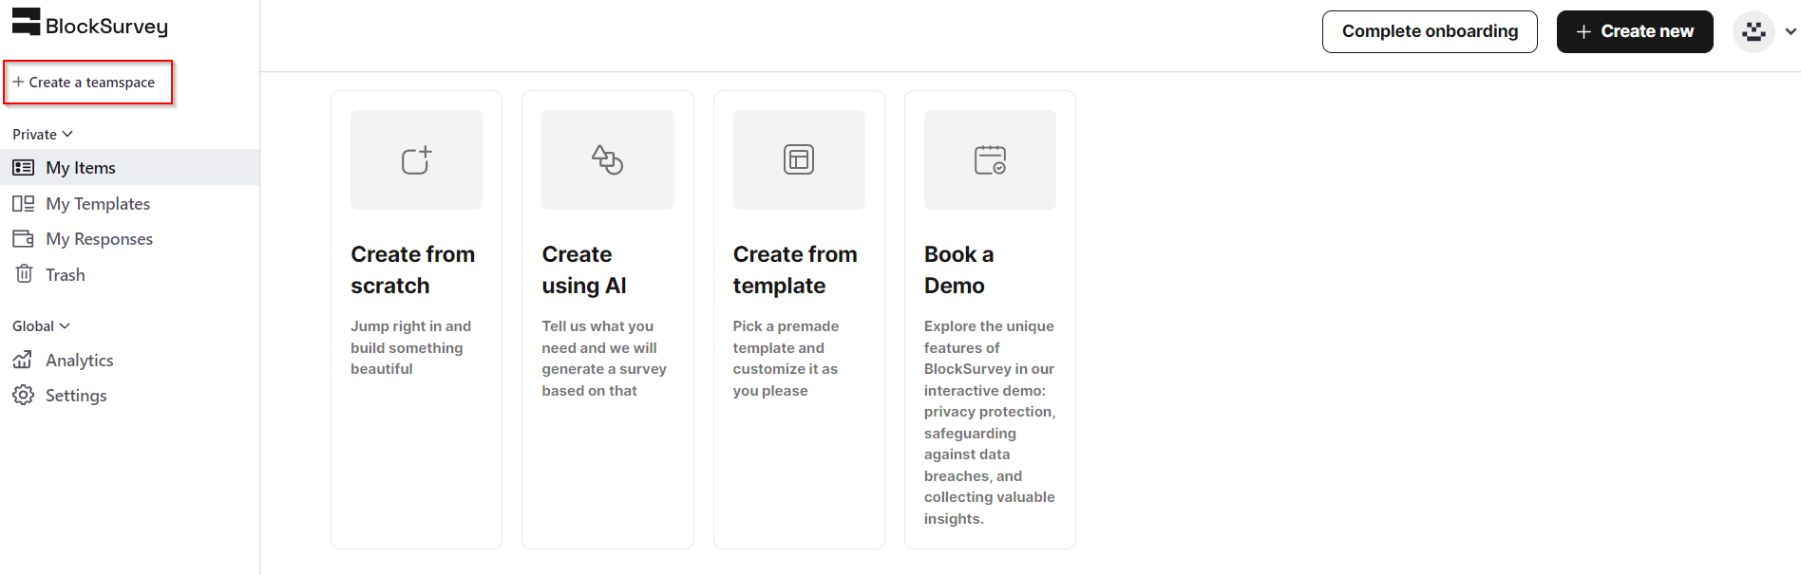Click the My Responses folder icon

pyautogui.click(x=24, y=239)
